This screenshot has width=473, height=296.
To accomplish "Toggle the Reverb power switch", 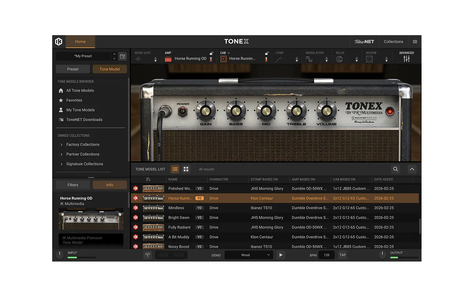I will pos(387,59).
